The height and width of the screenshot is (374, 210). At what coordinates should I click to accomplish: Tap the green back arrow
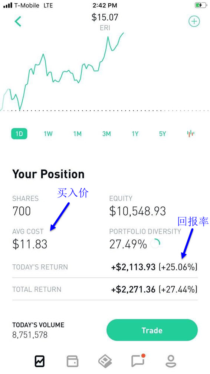tap(18, 22)
